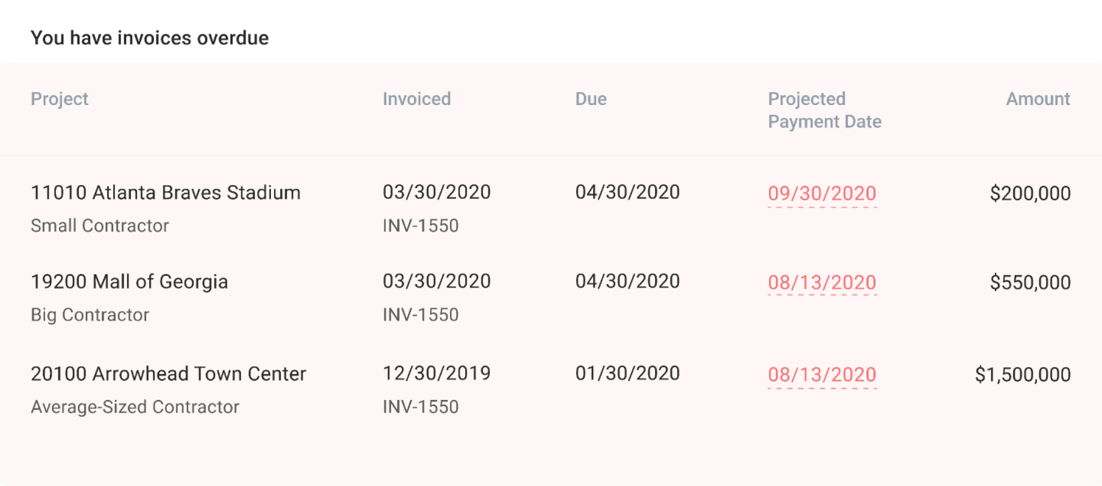Click the Invoiced column header
The height and width of the screenshot is (486, 1102).
(417, 98)
